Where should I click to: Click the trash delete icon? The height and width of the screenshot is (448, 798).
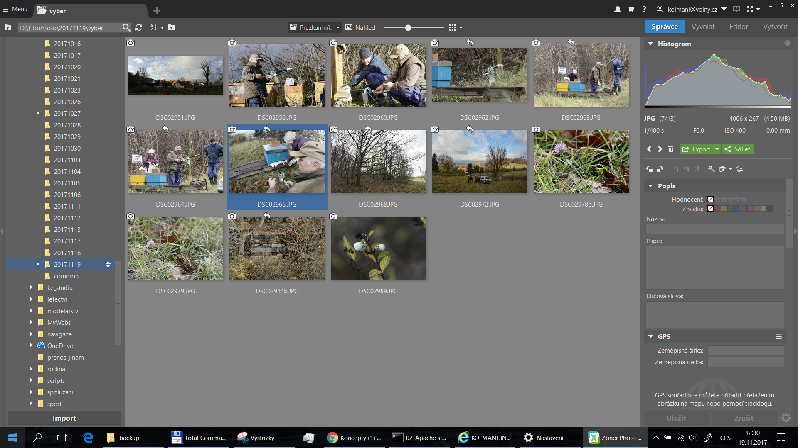click(670, 149)
